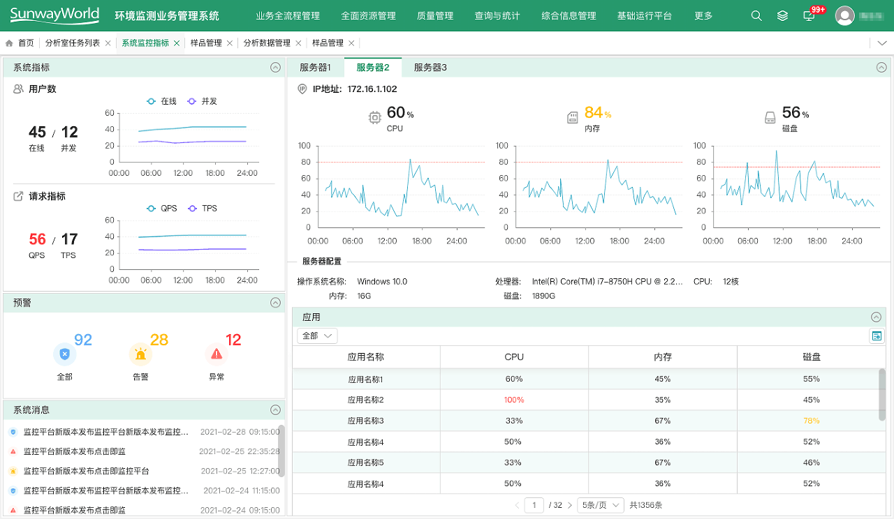Open the 5条/页 page size dropdown

tap(600, 505)
